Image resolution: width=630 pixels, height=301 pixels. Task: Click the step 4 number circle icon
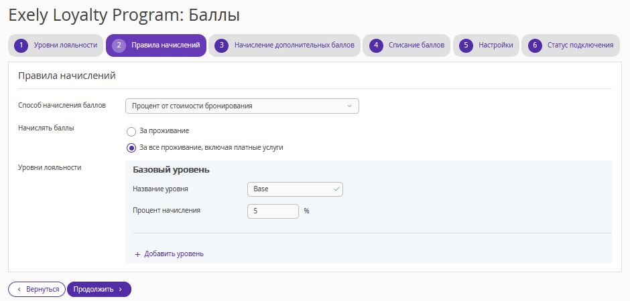pos(376,45)
